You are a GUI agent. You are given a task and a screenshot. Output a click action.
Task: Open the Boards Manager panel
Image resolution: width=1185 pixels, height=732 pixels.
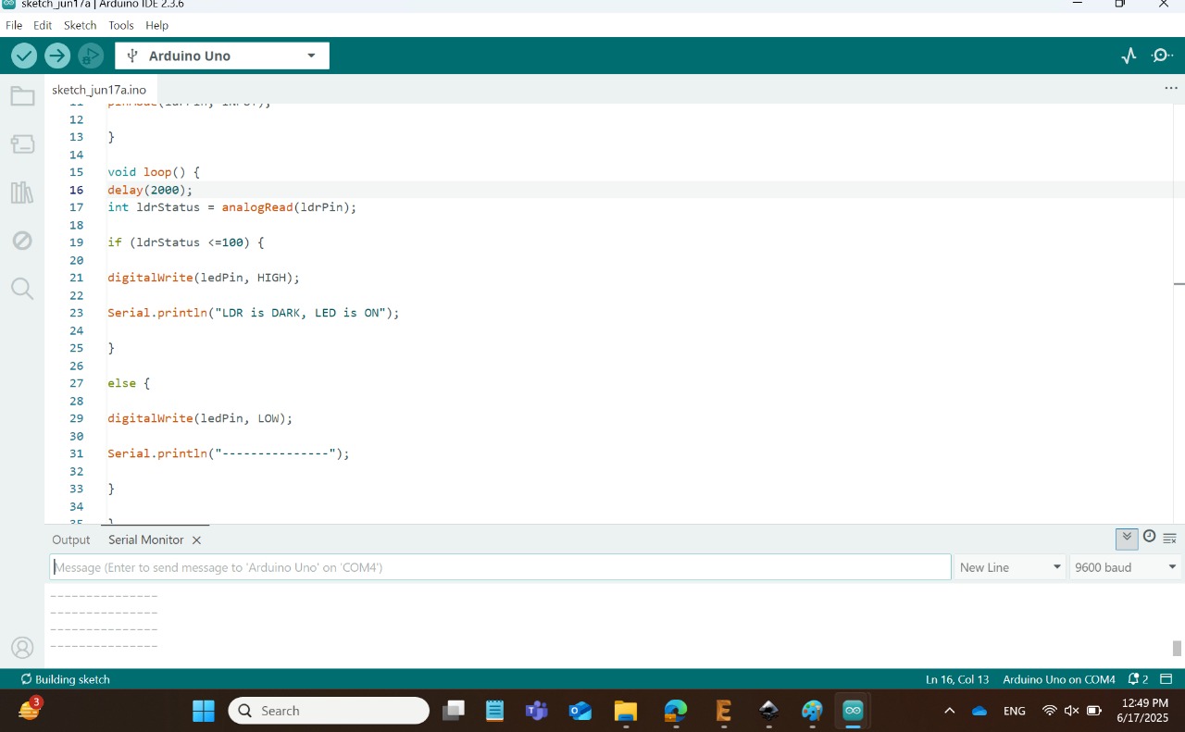click(22, 144)
